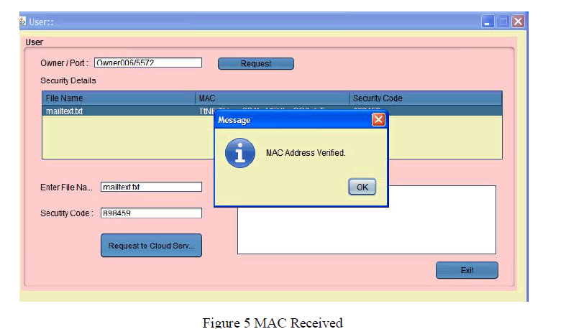This screenshot has height=329, width=566.
Task: Click the maximize button of User window
Action: click(503, 22)
